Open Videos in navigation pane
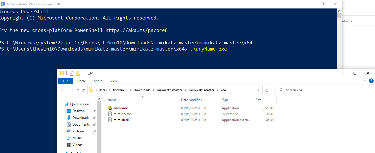Image resolution: width=375 pixels, height=153 pixels. coord(77,145)
